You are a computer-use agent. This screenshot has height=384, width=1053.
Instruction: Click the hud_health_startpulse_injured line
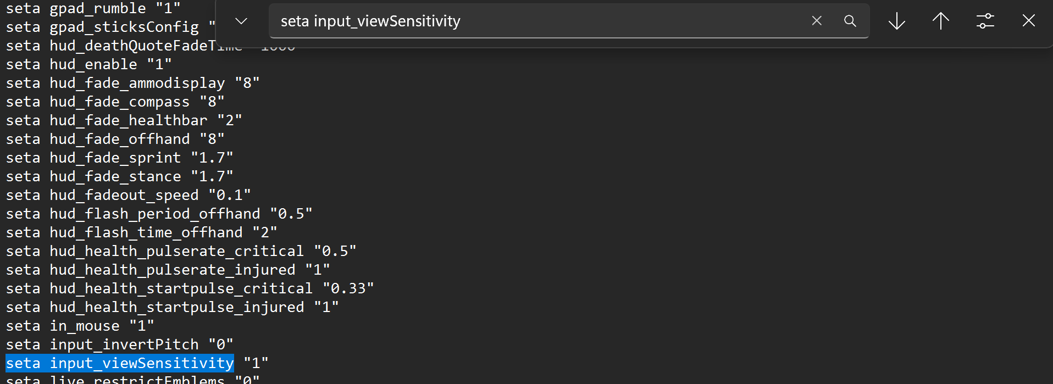click(172, 307)
